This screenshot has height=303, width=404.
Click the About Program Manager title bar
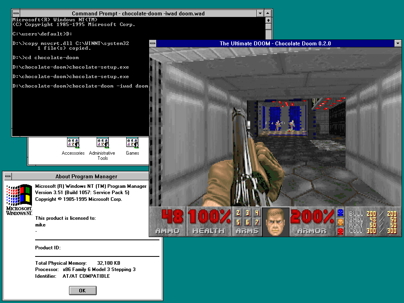tap(86, 176)
